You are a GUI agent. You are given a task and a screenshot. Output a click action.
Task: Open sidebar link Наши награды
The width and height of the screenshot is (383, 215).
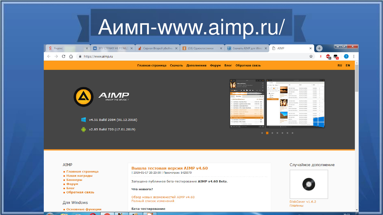(79, 176)
